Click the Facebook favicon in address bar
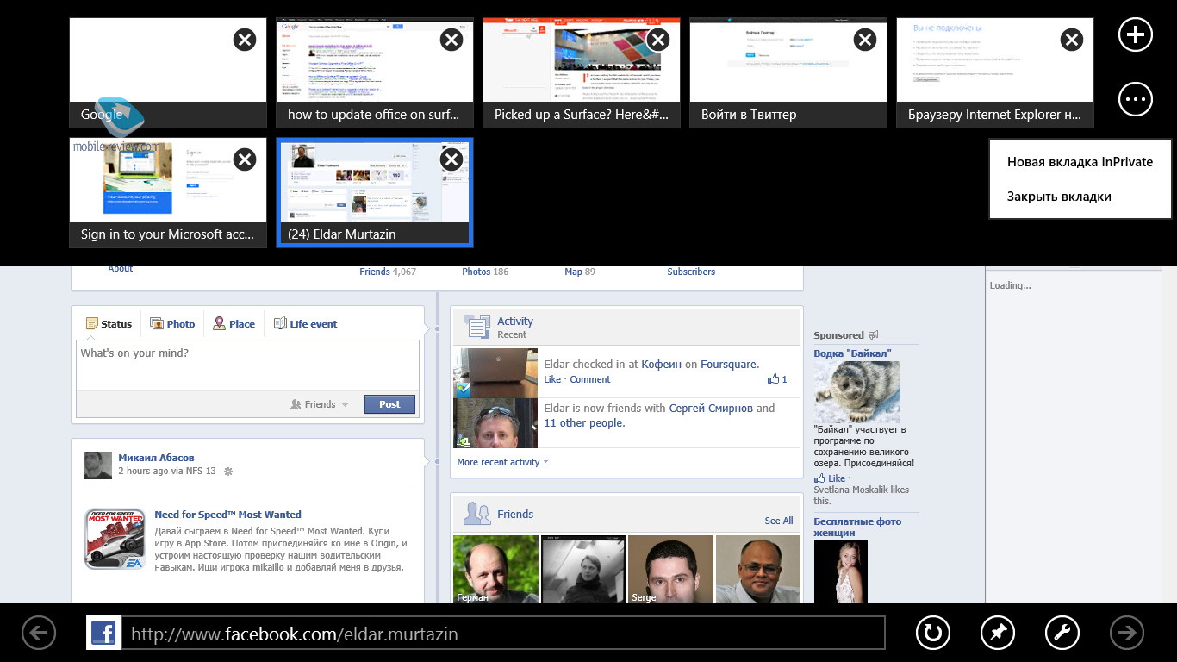This screenshot has width=1177, height=662. (x=103, y=634)
